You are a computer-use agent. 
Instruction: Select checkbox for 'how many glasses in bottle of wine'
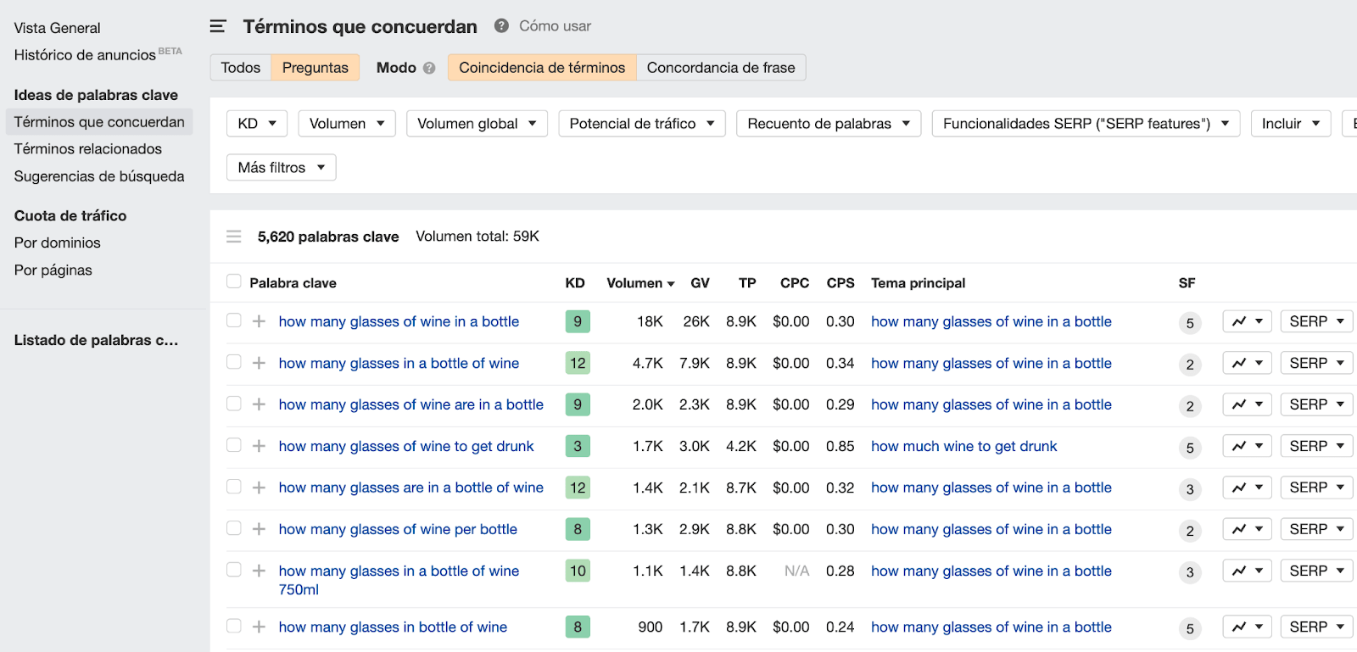pyautogui.click(x=234, y=626)
